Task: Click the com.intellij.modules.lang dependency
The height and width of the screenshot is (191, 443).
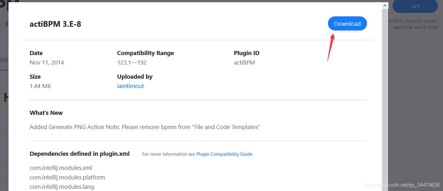Action: (x=62, y=187)
